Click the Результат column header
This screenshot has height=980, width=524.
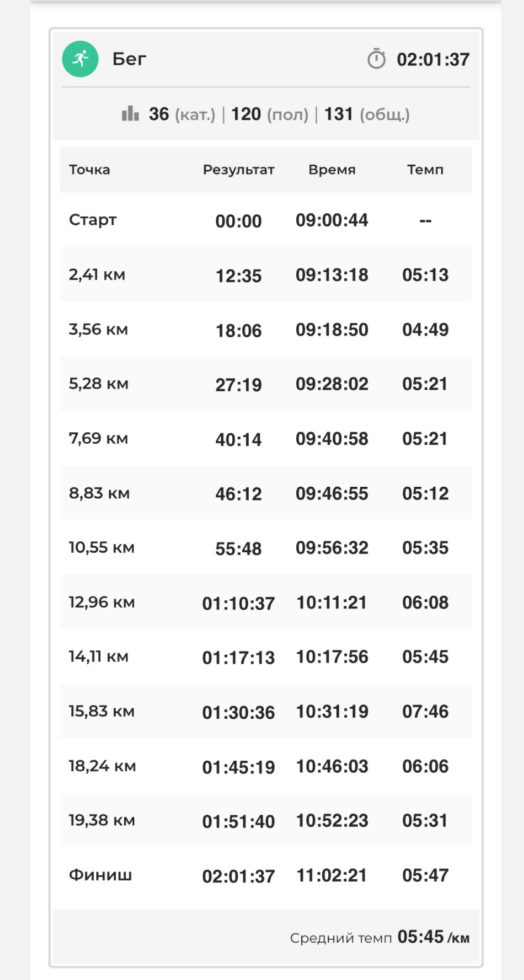coord(239,170)
